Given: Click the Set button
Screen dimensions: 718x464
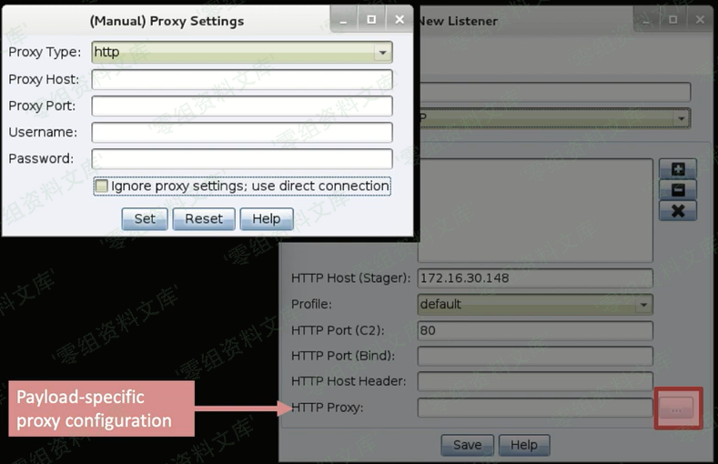Looking at the screenshot, I should click(x=145, y=218).
